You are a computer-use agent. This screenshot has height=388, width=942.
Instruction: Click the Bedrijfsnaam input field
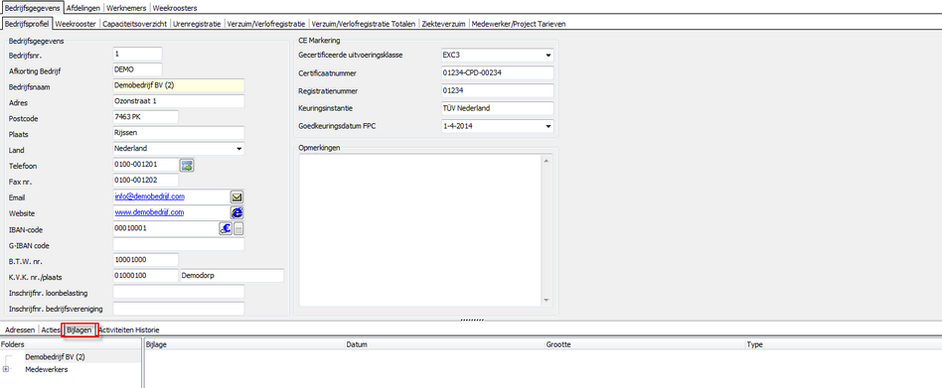(179, 85)
